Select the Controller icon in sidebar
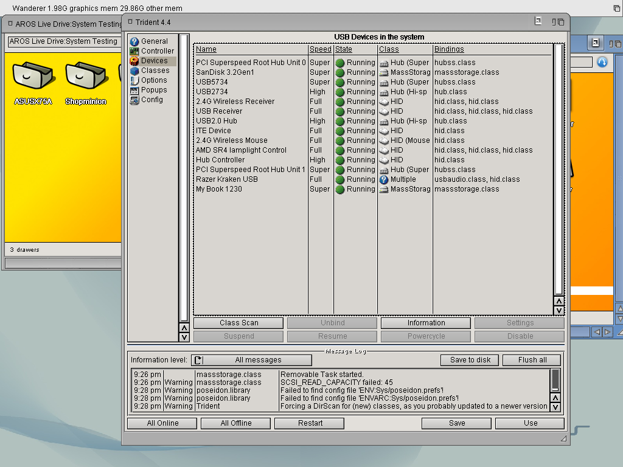This screenshot has width=623, height=467. pos(134,51)
